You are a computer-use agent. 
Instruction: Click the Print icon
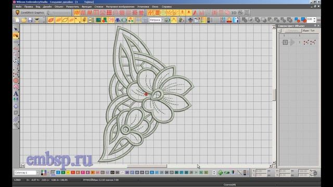[37, 20]
